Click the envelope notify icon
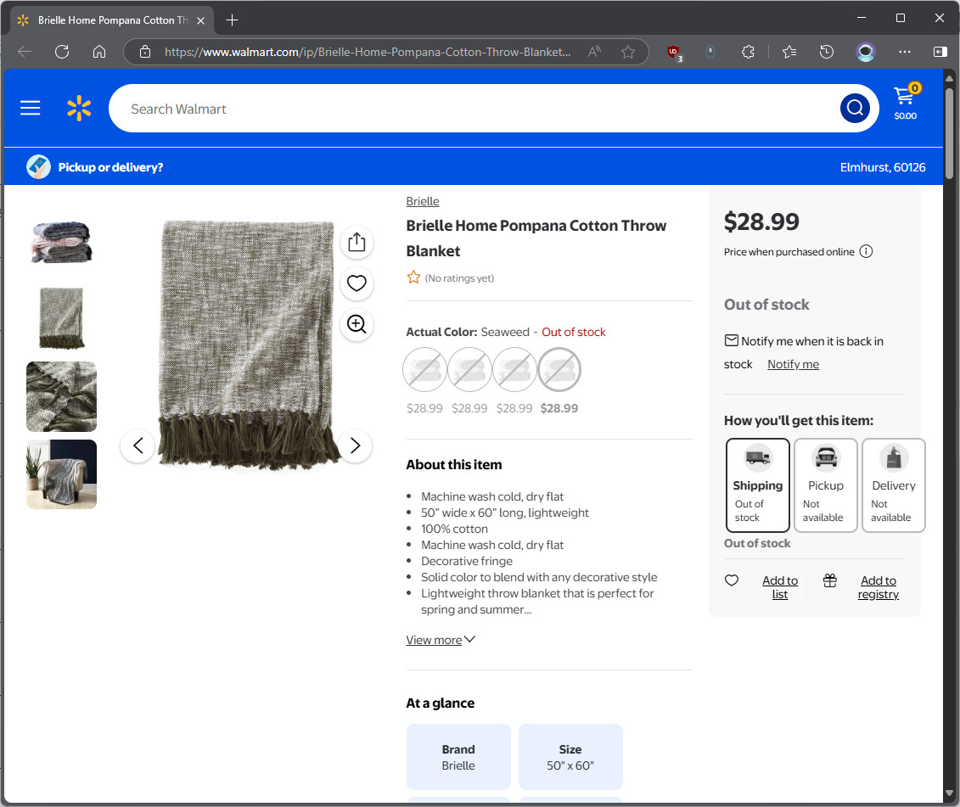Image resolution: width=960 pixels, height=807 pixels. pyautogui.click(x=731, y=340)
